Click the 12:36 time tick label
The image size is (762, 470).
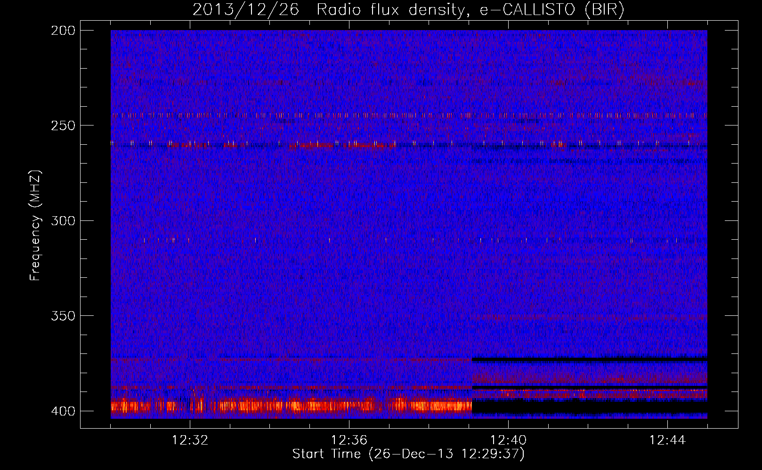349,440
